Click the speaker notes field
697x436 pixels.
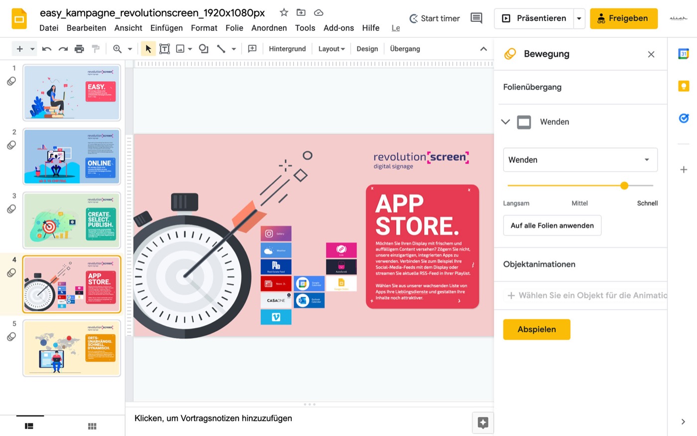299,419
